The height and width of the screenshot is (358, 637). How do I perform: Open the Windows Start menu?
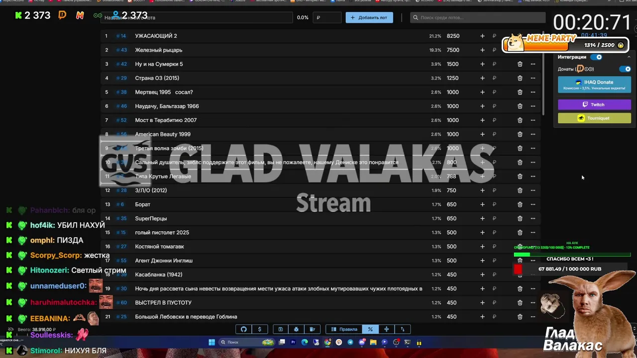[212, 342]
